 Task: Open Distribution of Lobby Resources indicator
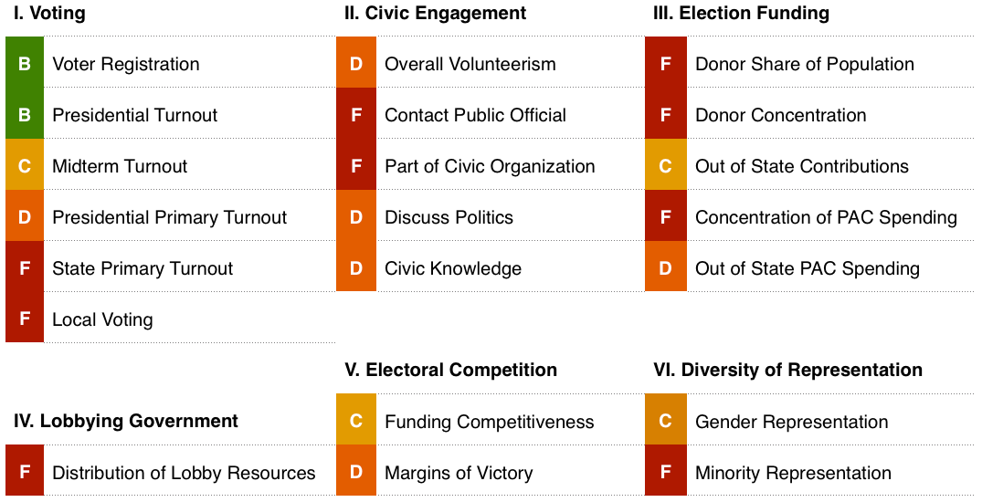click(184, 473)
